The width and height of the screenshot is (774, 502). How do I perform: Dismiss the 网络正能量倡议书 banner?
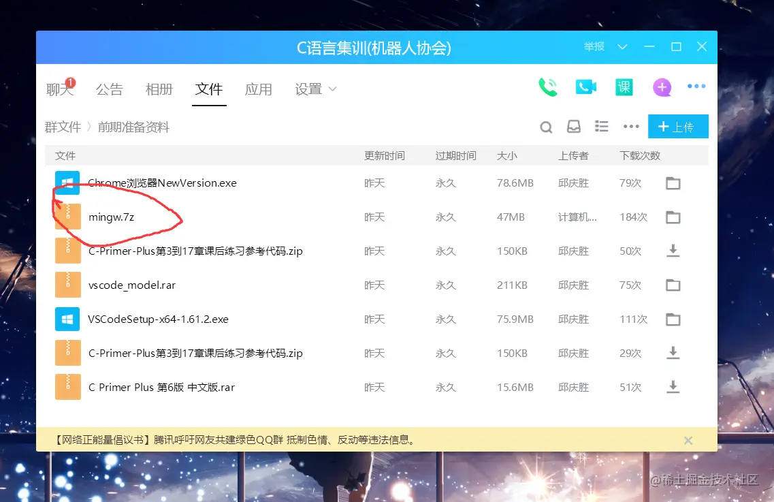coord(688,440)
